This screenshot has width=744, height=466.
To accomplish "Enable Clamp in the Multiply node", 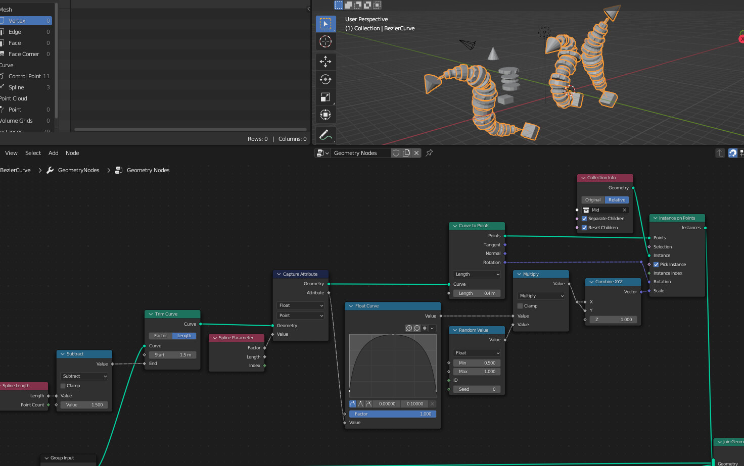I will click(520, 306).
